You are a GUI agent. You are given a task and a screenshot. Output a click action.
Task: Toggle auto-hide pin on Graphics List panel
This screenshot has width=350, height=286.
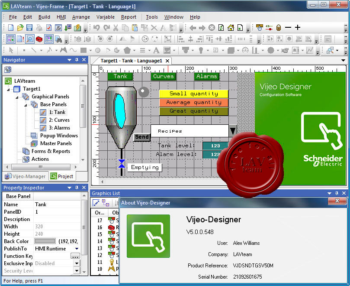(337, 193)
